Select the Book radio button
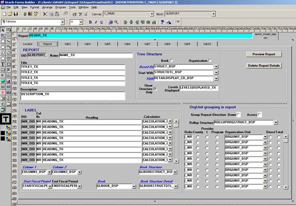Image resolution: width=296 pixels, height=206 pixels. [171, 60]
